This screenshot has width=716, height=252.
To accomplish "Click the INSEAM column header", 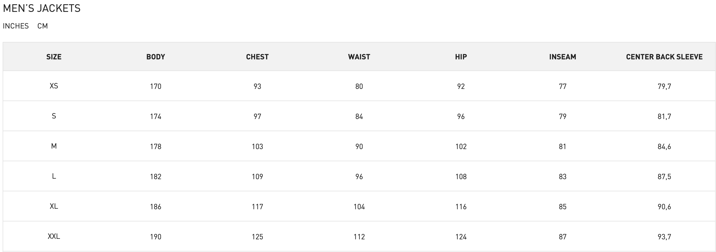I will (x=563, y=57).
